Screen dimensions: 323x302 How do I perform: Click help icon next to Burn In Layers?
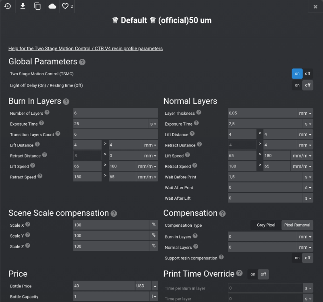pos(66,102)
